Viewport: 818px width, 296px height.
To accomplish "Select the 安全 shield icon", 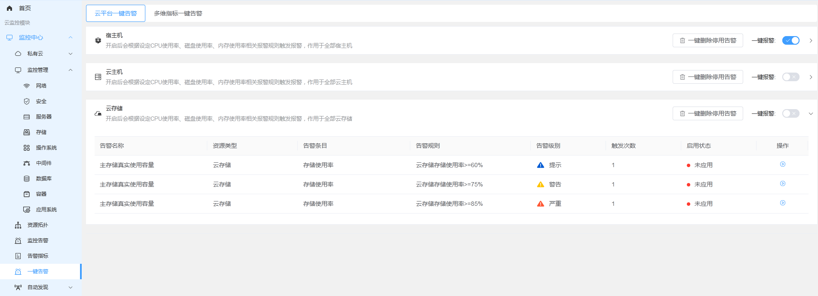I will 27,101.
